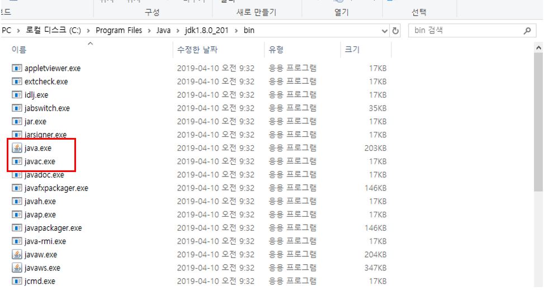Select the java.exe coffee cup icon

[x=17, y=148]
